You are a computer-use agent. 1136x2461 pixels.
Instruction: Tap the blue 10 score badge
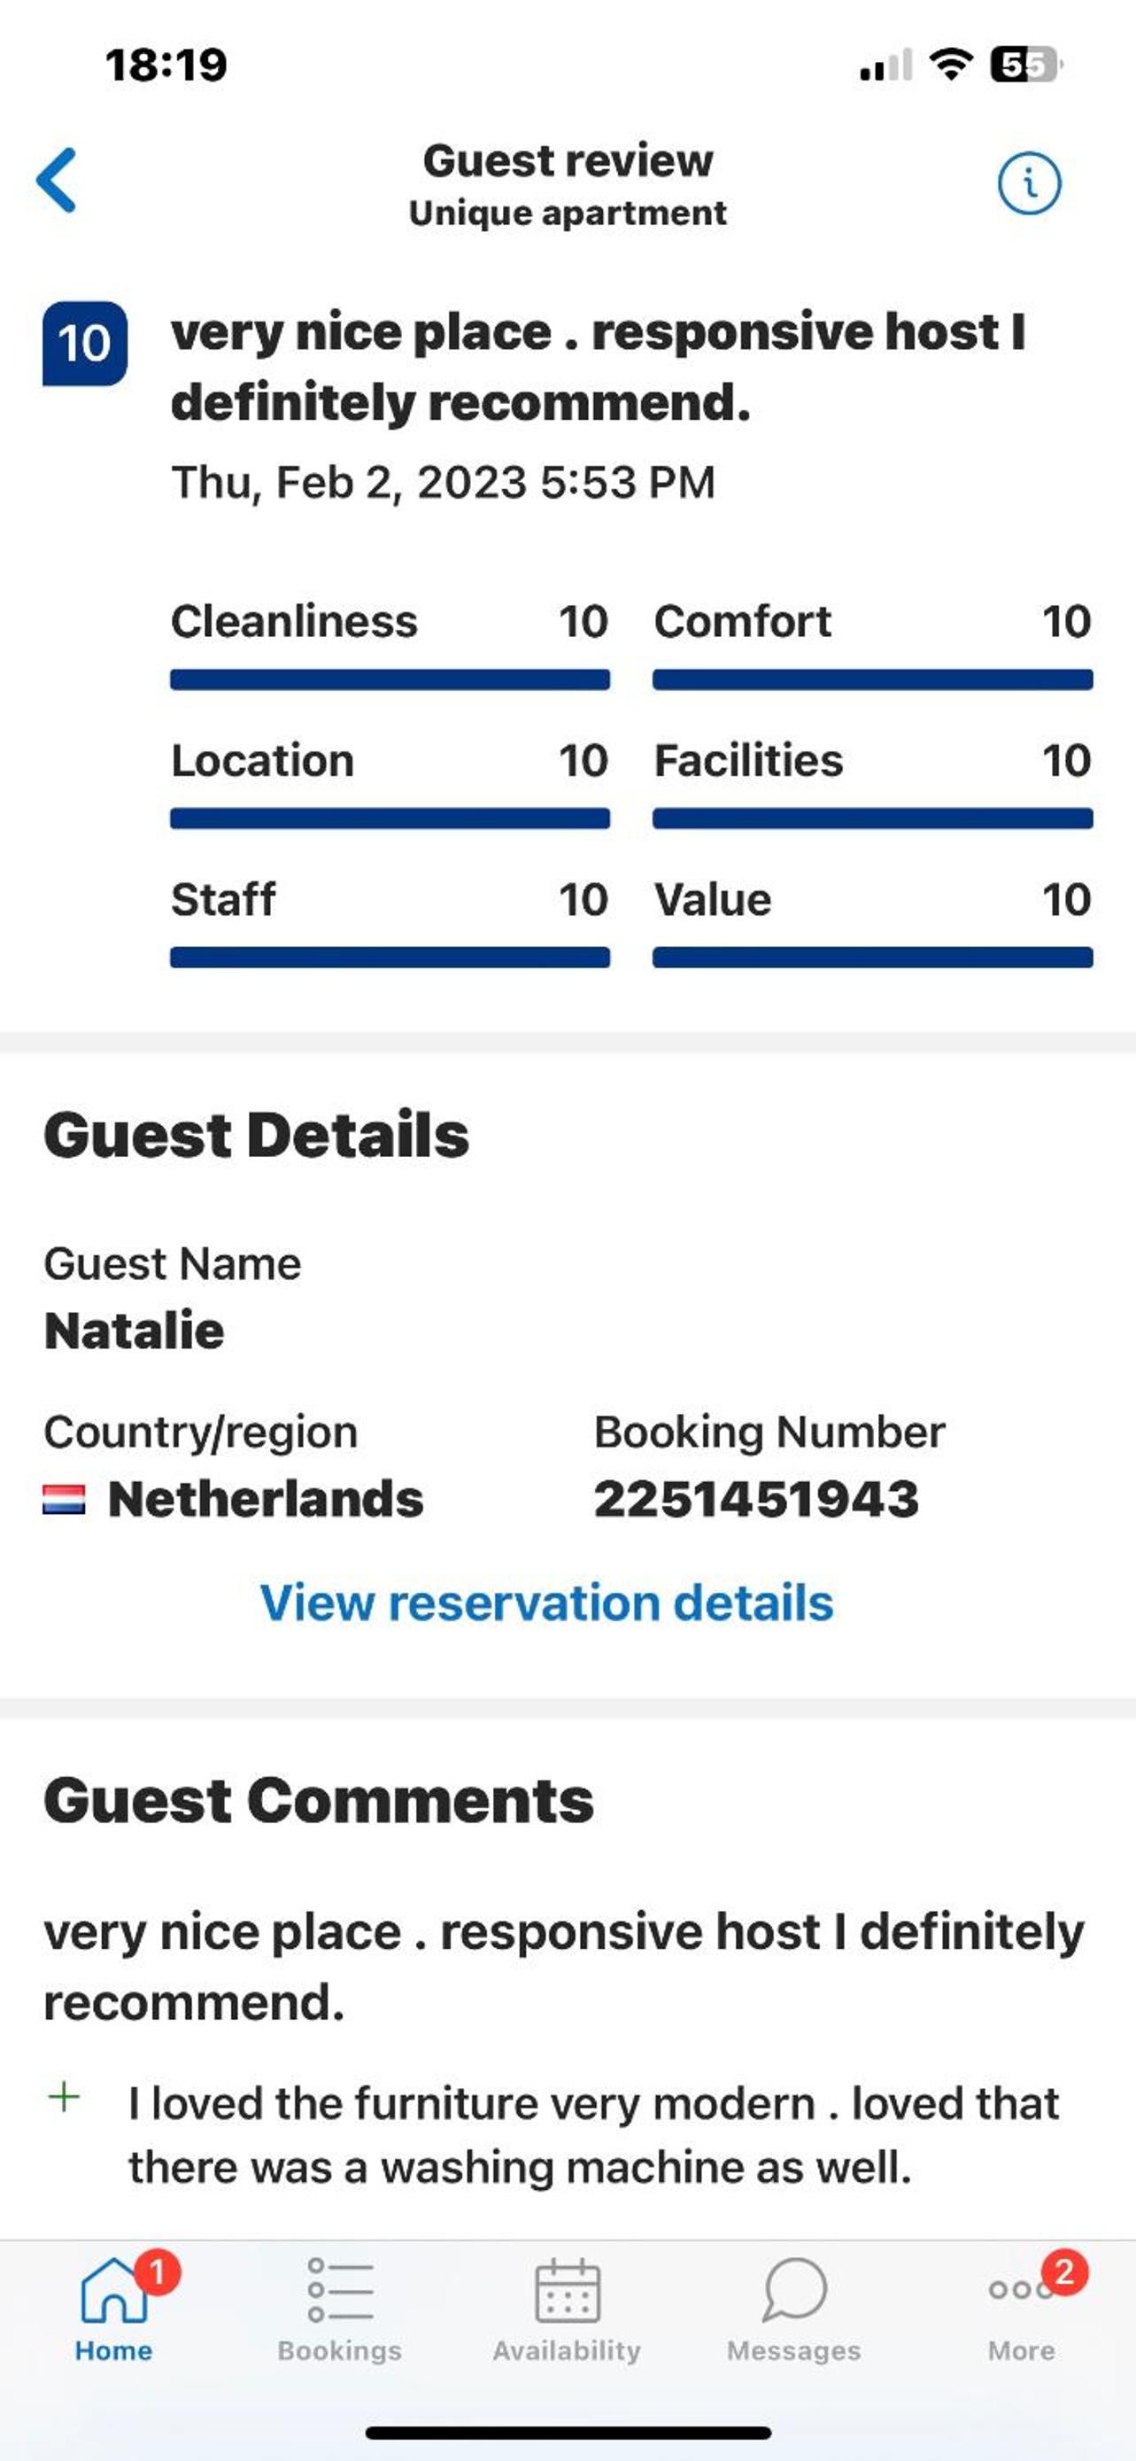(x=85, y=343)
